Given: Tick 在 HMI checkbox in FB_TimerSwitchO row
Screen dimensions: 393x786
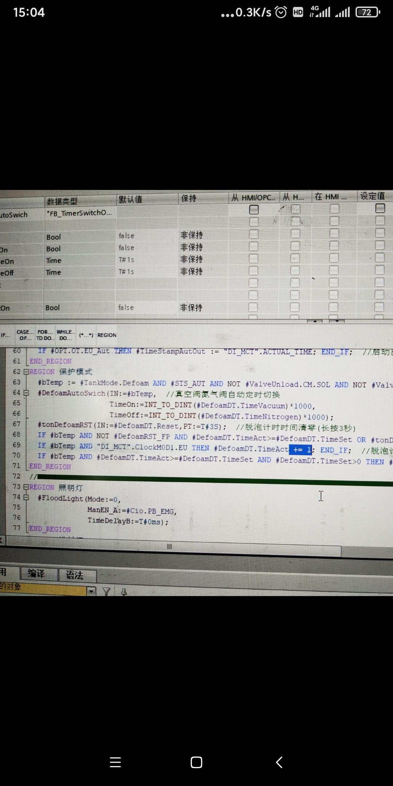Looking at the screenshot, I should pyautogui.click(x=334, y=209).
